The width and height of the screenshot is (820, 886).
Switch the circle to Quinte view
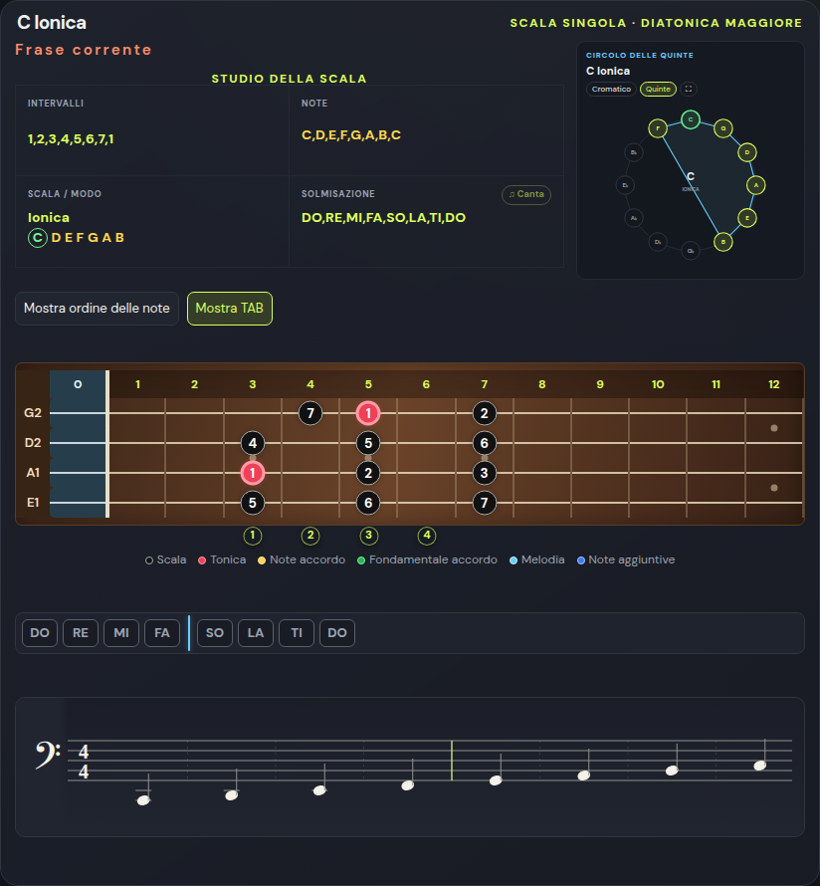[x=658, y=90]
